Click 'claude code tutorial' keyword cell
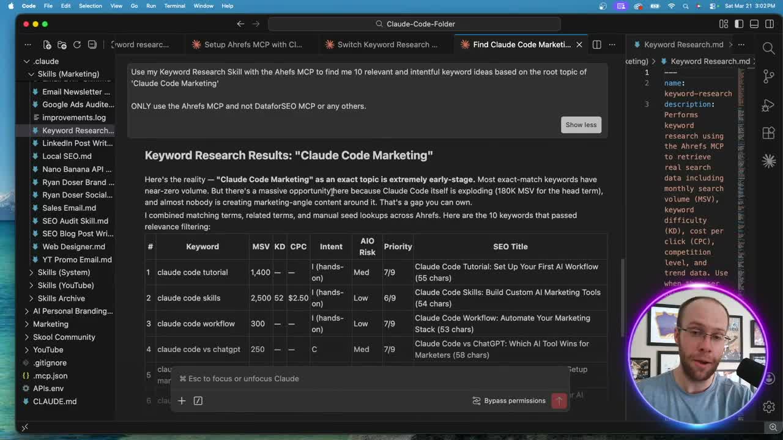 192,273
